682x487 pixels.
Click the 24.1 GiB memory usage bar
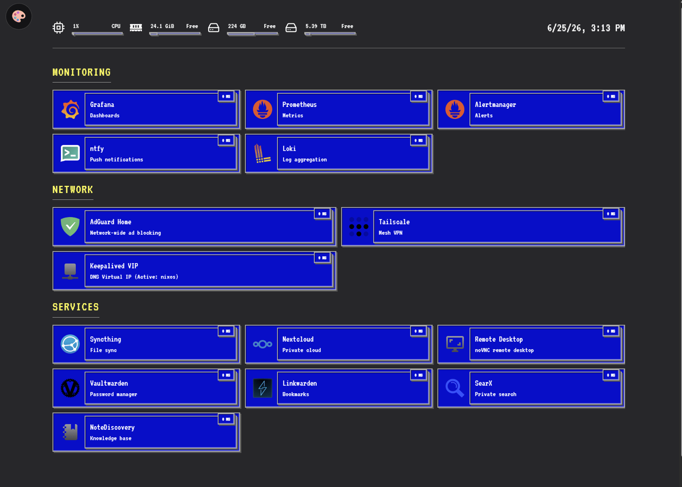175,33
